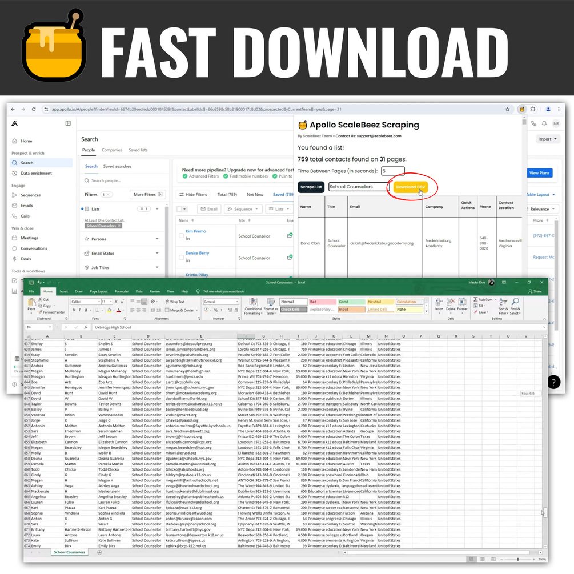The height and width of the screenshot is (574, 574).
Task: Open the ScaleBeez extension icon in Chrome toolbar
Action: point(521,109)
